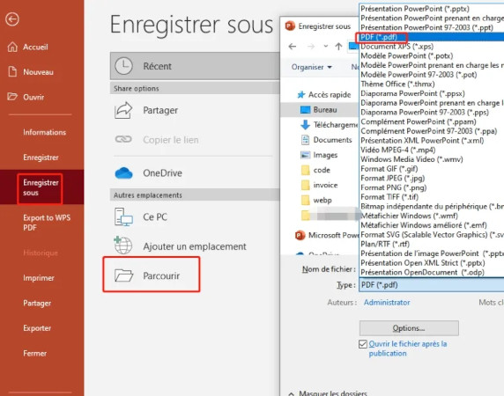Click the dialog forward navigation arrow

[x=311, y=47]
